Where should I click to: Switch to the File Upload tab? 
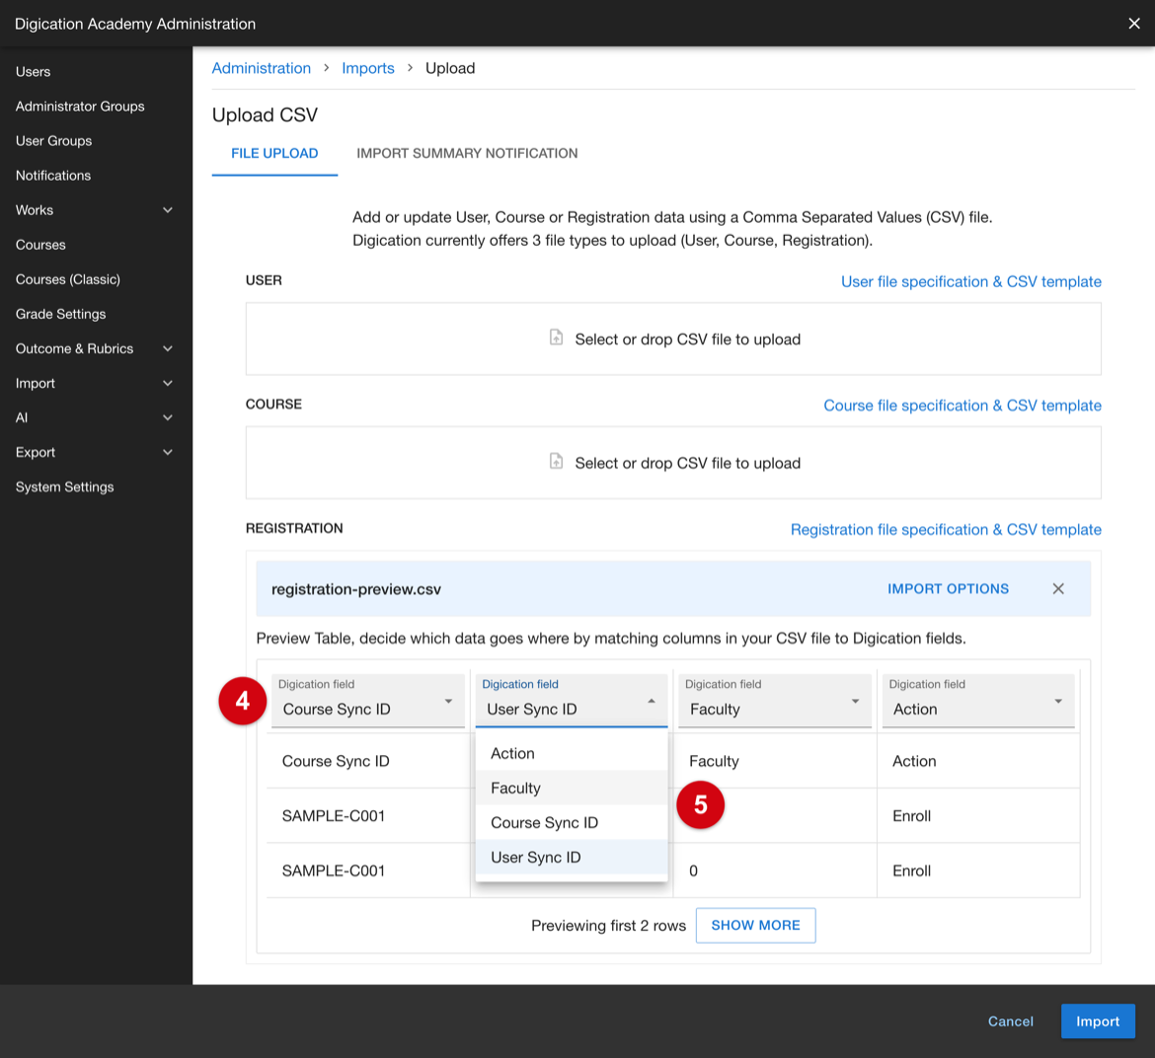click(274, 153)
